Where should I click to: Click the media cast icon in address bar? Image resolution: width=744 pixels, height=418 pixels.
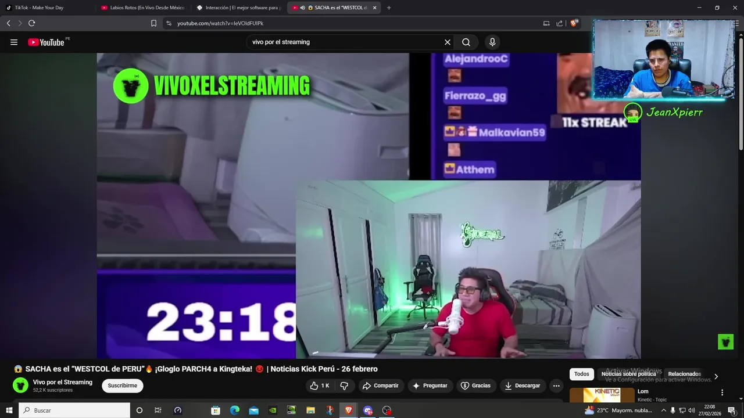[x=546, y=23]
